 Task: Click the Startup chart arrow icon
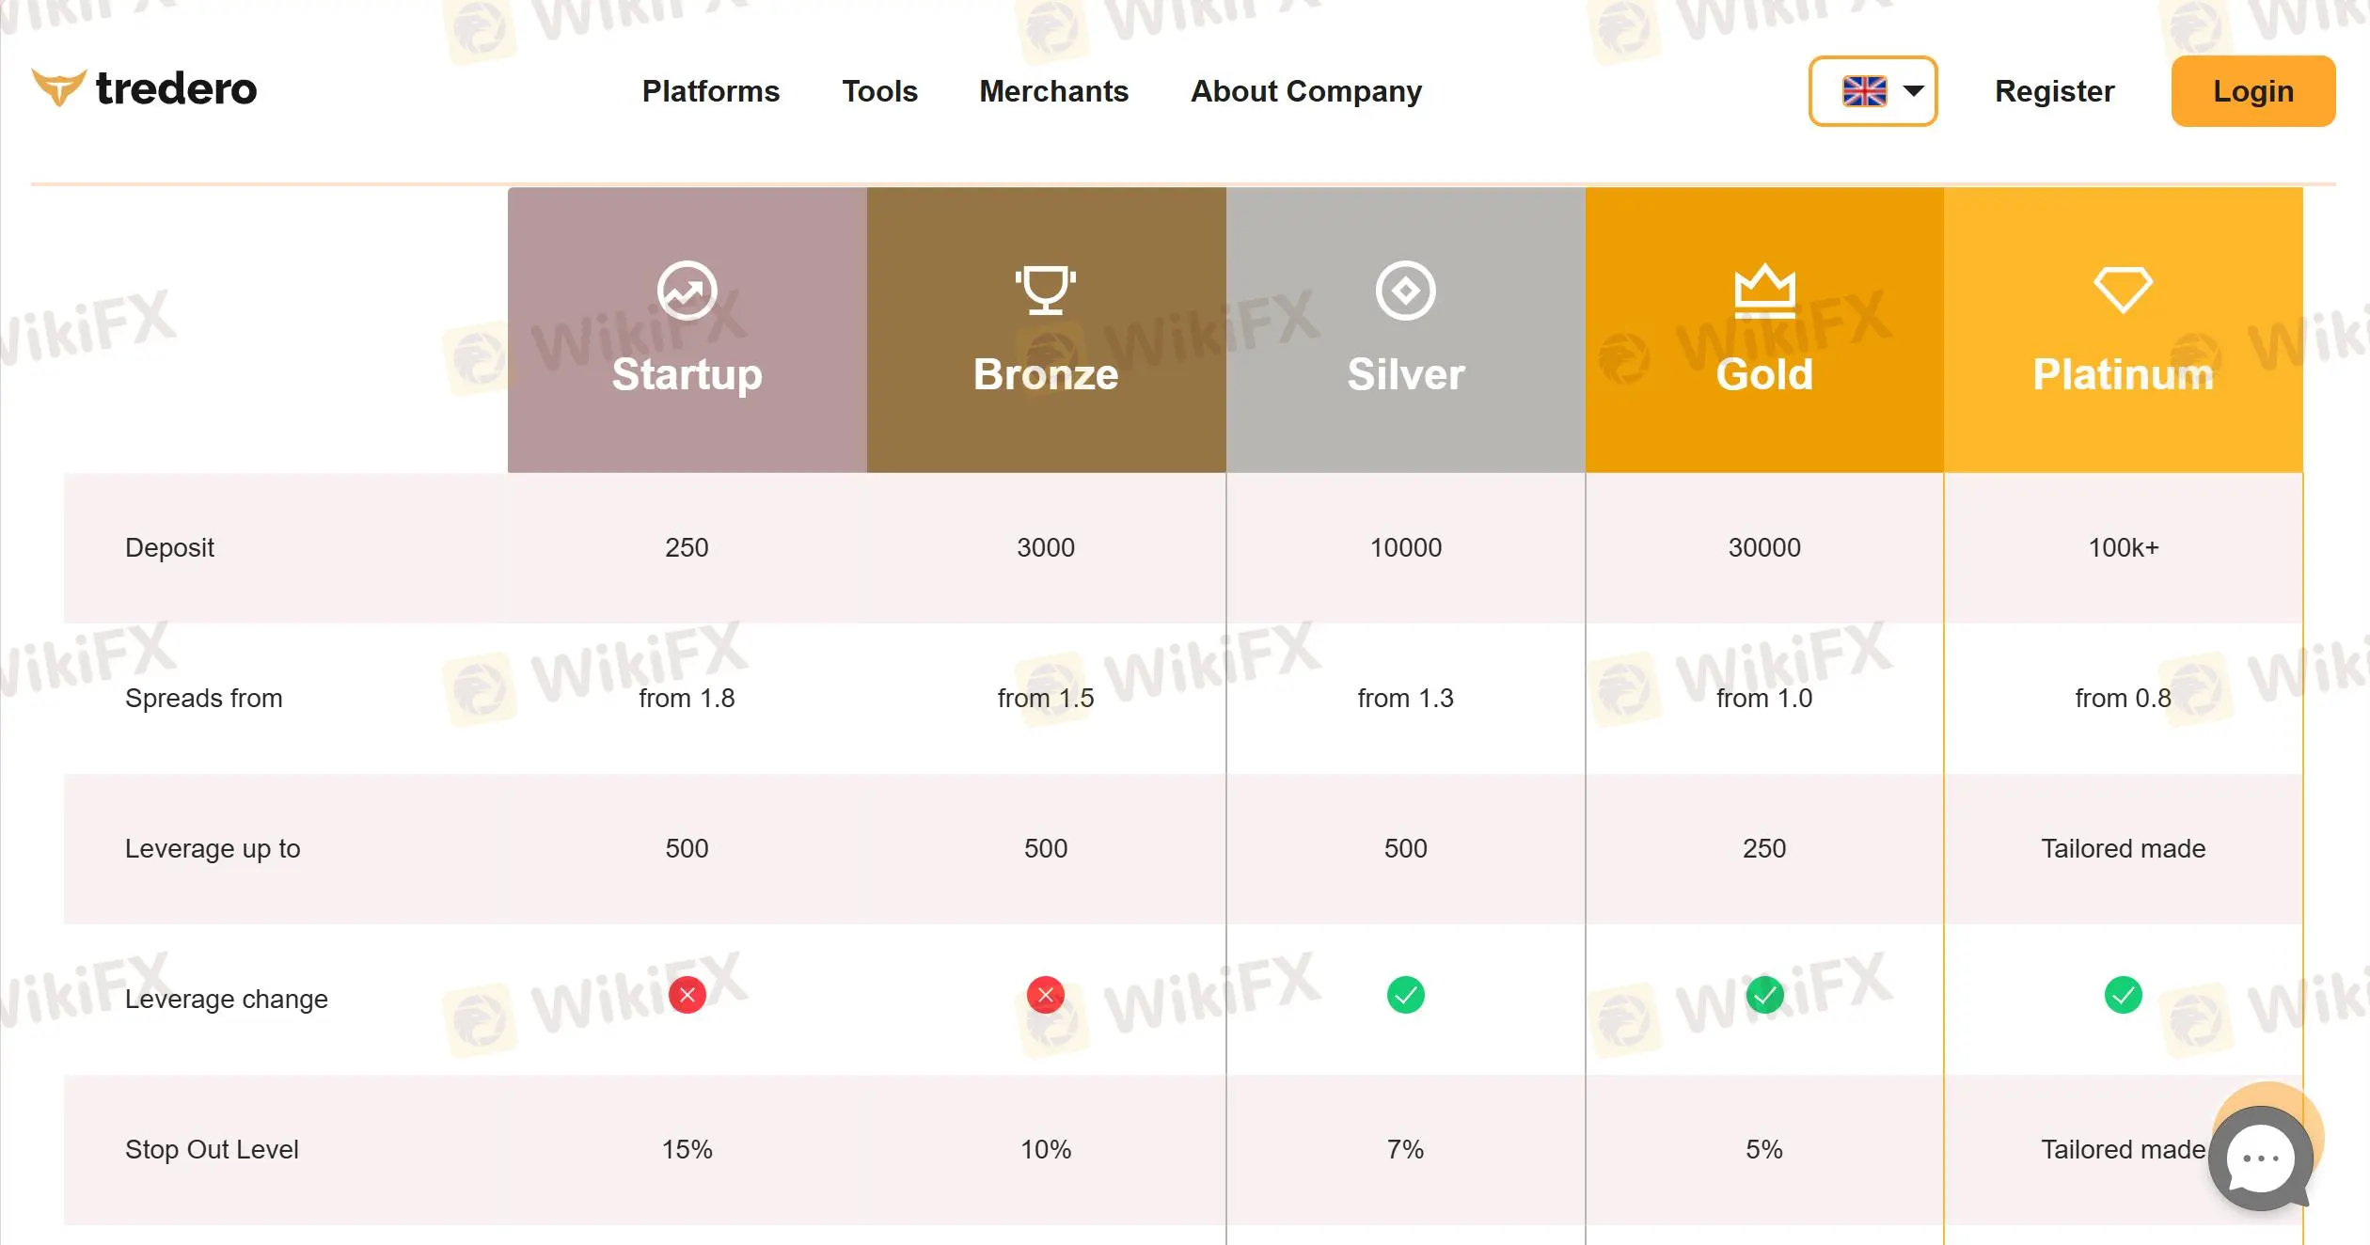[x=687, y=291]
